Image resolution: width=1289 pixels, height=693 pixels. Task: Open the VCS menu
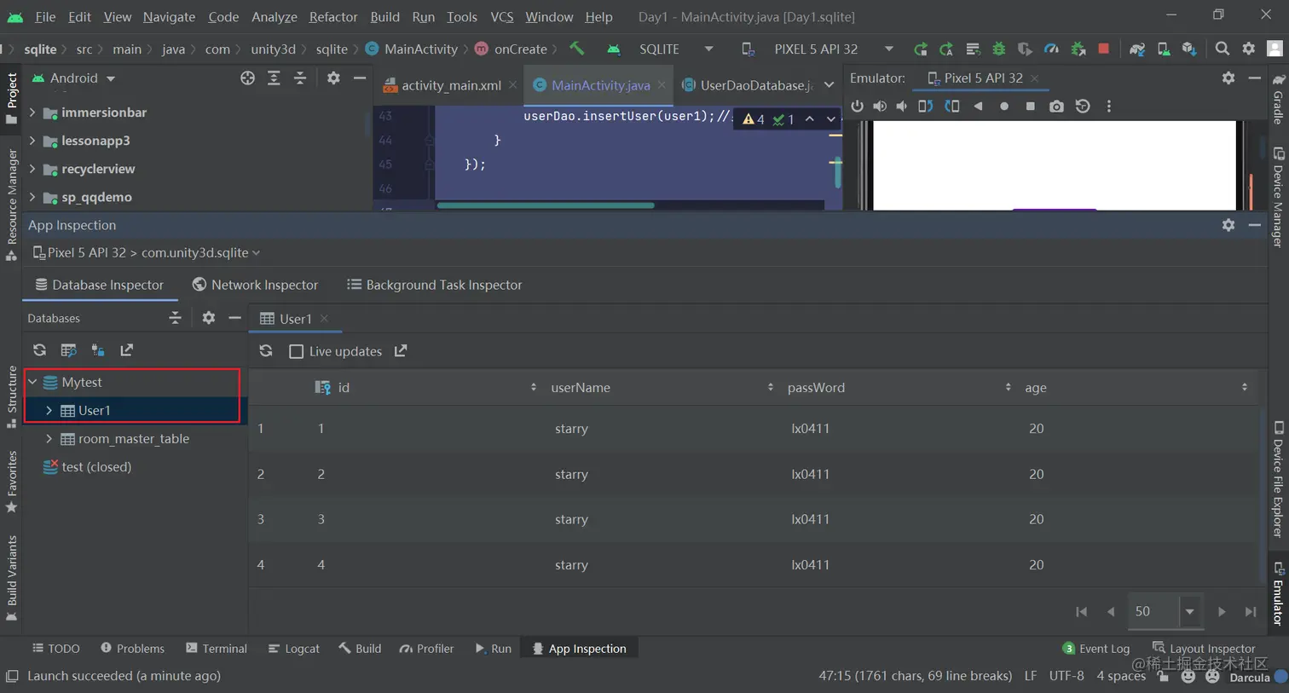click(x=502, y=17)
